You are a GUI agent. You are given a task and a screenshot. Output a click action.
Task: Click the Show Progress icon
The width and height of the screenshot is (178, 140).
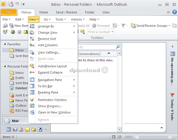point(32,106)
